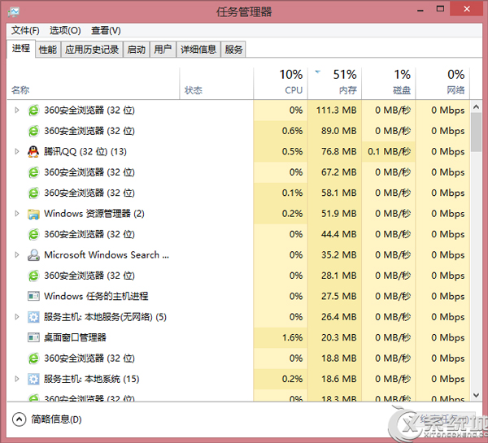The height and width of the screenshot is (443, 488).
Task: Sort by the 名称 column header
Action: pyautogui.click(x=93, y=84)
